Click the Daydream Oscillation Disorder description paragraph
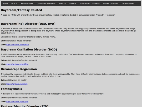142x107 pixels. pyautogui.click(x=69, y=55)
